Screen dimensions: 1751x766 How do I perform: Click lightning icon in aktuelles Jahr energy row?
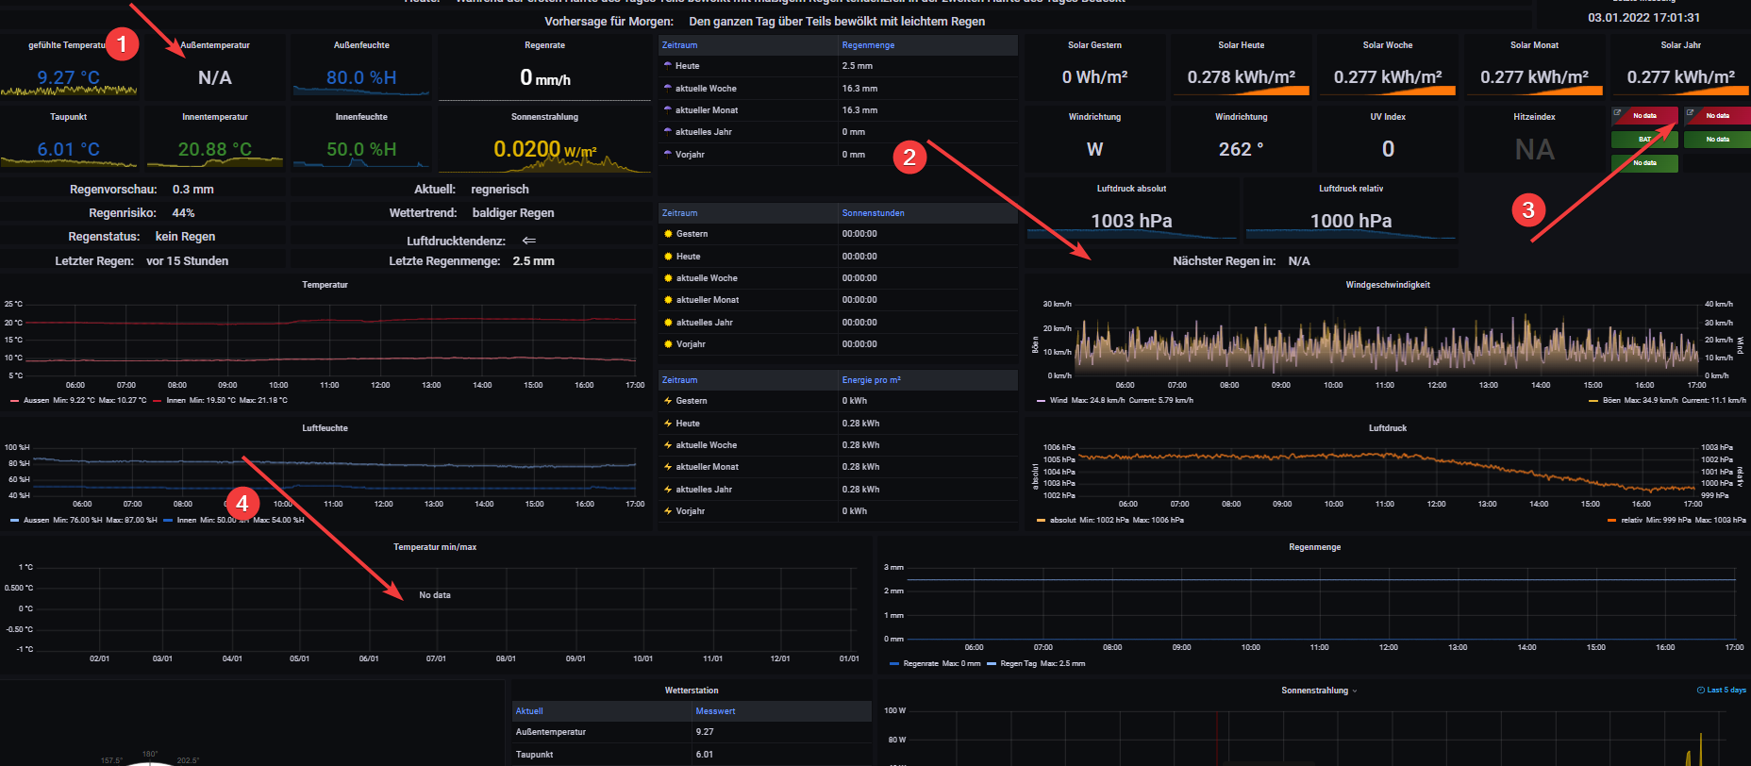668,490
